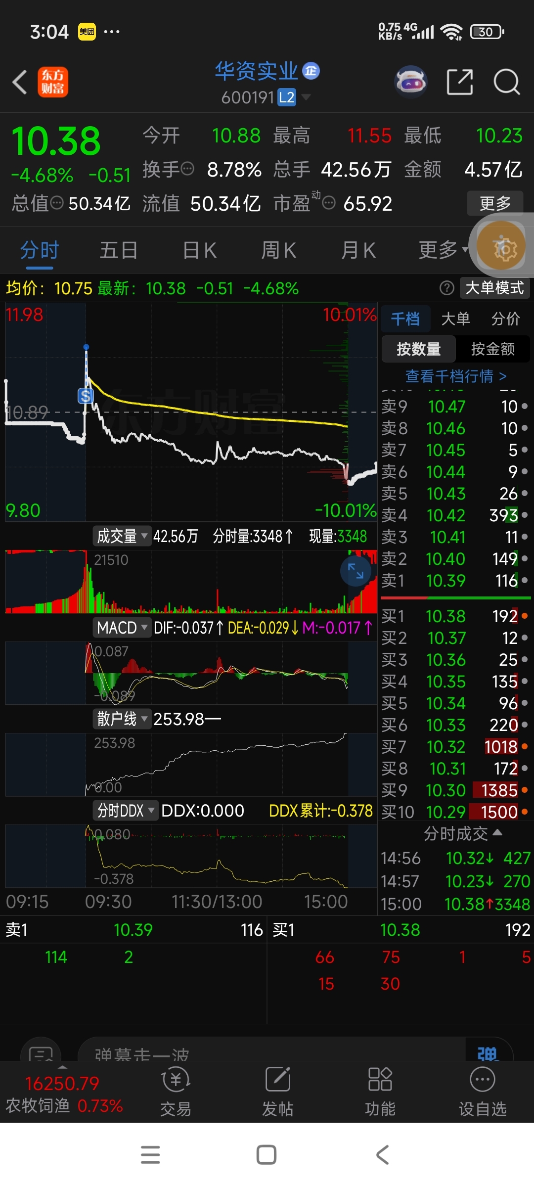
Task: Switch to 大单 tab
Action: (x=455, y=319)
